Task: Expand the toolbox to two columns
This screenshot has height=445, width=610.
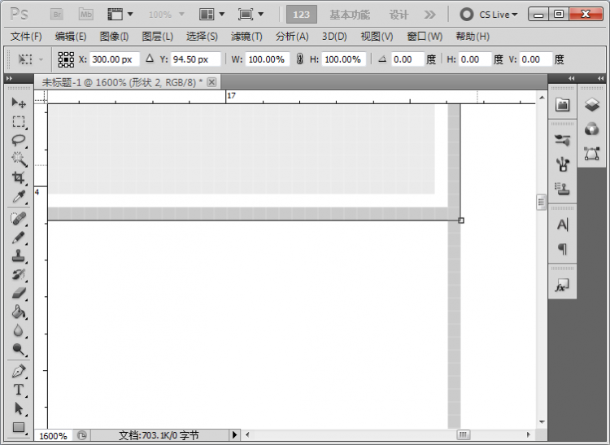Action: 10,78
